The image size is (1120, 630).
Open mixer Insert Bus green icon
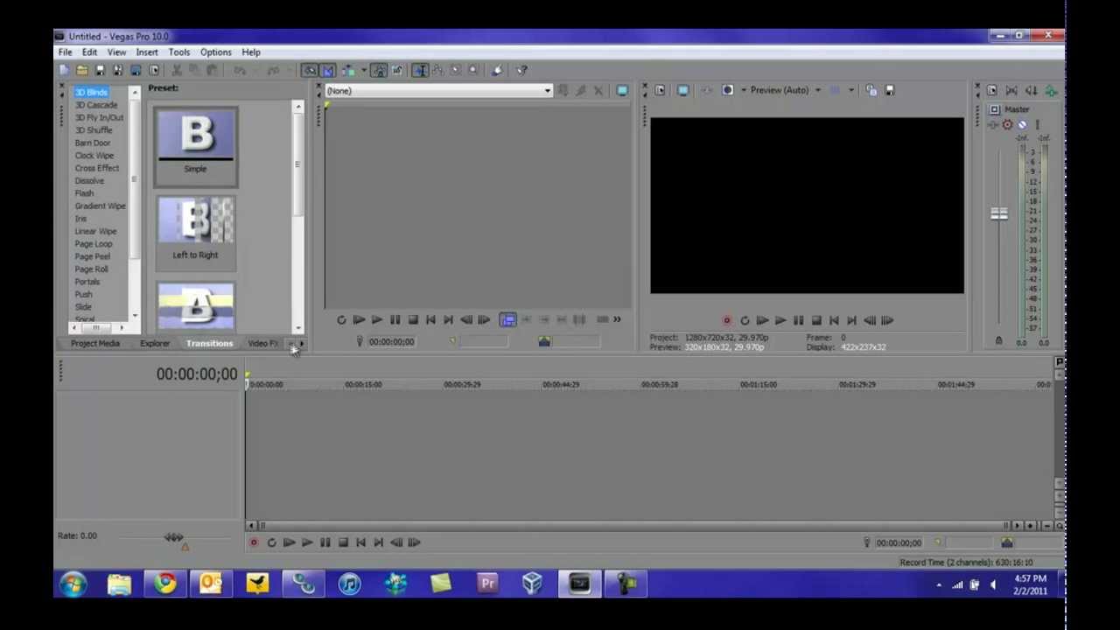(x=1051, y=91)
